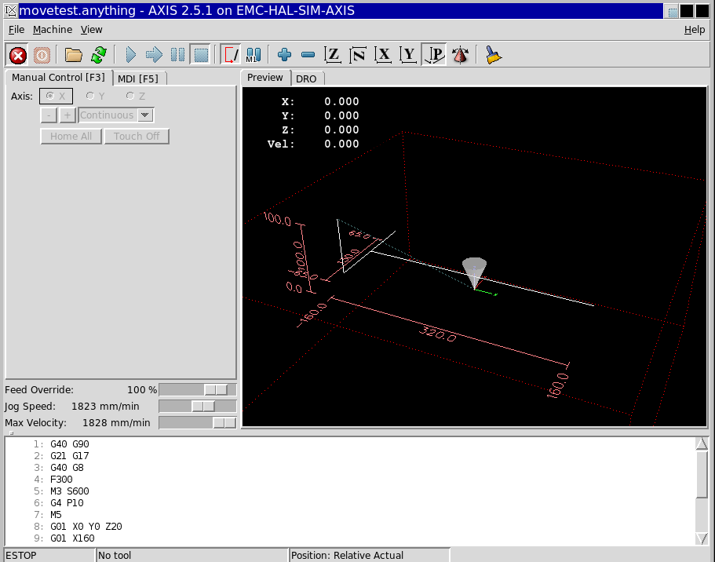This screenshot has height=562, width=715.
Task: Step to the next line with the arrow icon
Action: (154, 55)
